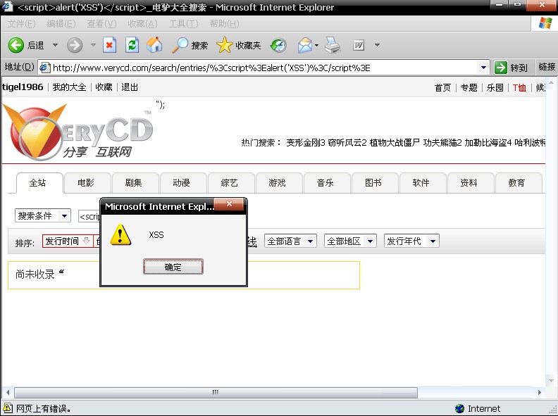Open the 我的大全 link
Viewport: 558px width, 416px height.
pos(69,87)
